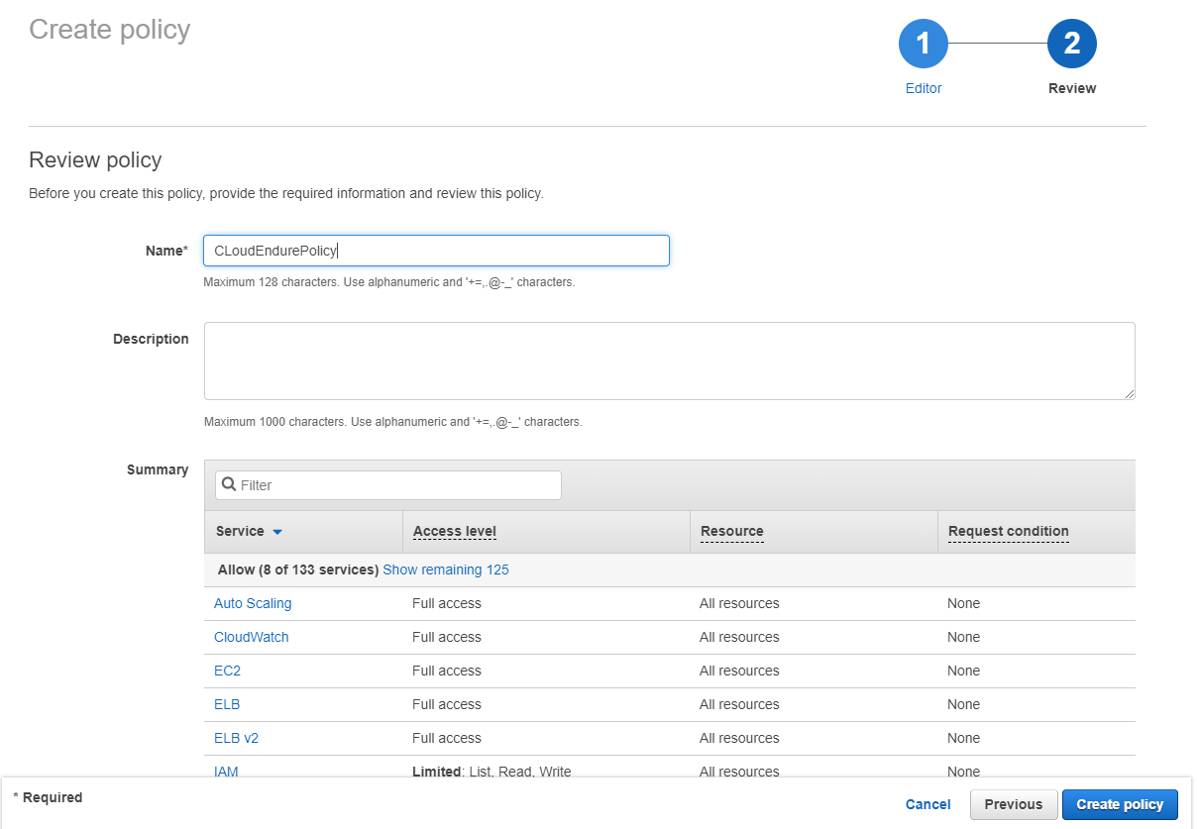Click the step 2 Review circle
1199x829 pixels.
[1071, 45]
